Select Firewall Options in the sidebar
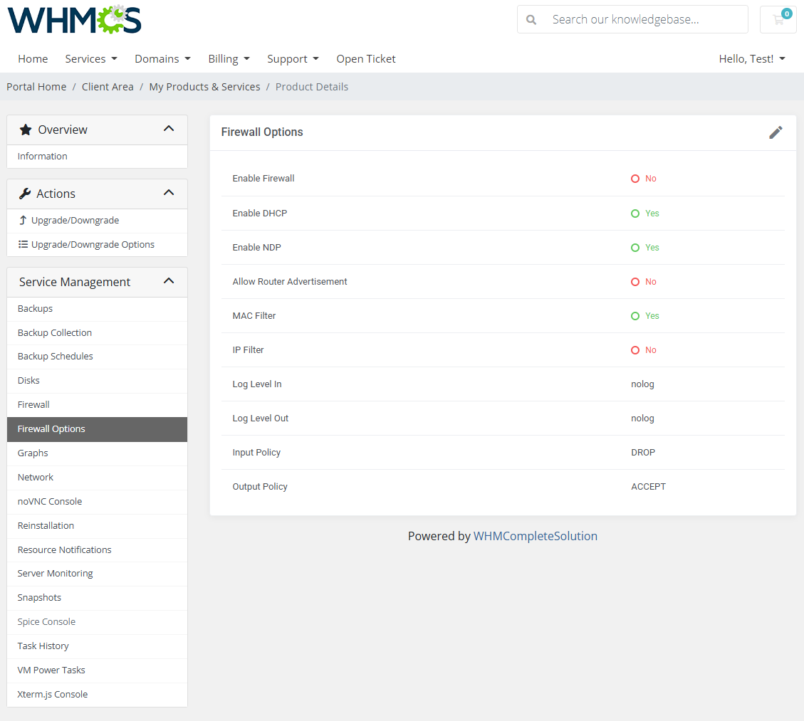 [x=97, y=429]
